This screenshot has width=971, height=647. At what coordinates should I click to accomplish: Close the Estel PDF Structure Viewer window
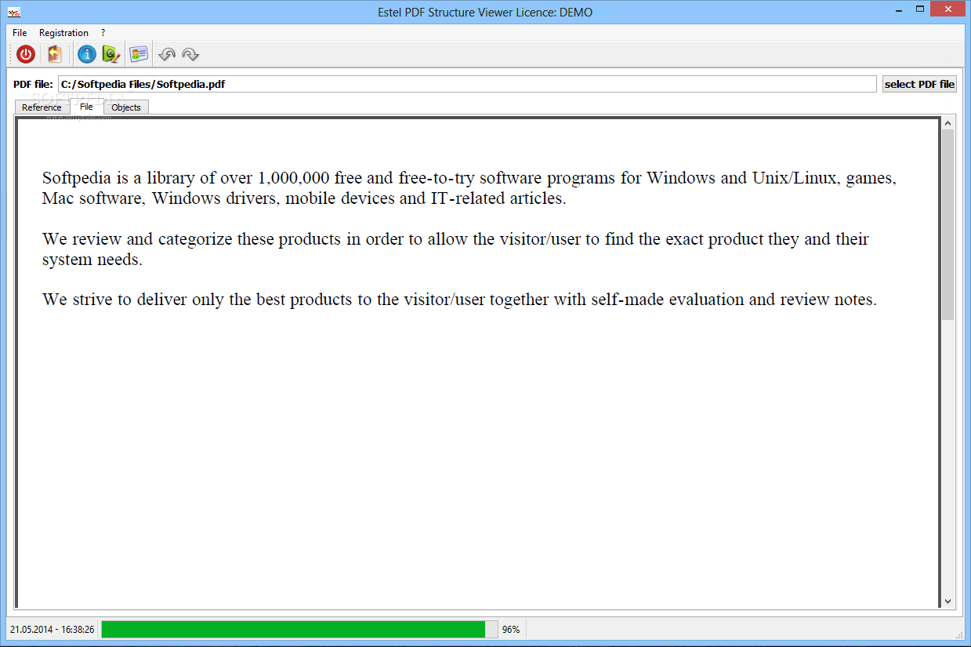[x=949, y=9]
